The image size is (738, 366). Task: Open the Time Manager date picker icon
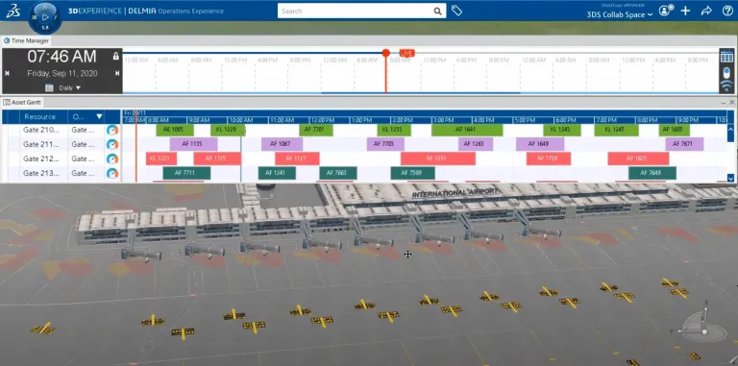(49, 87)
